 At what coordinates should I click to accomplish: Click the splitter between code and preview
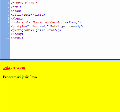tap(60, 60)
